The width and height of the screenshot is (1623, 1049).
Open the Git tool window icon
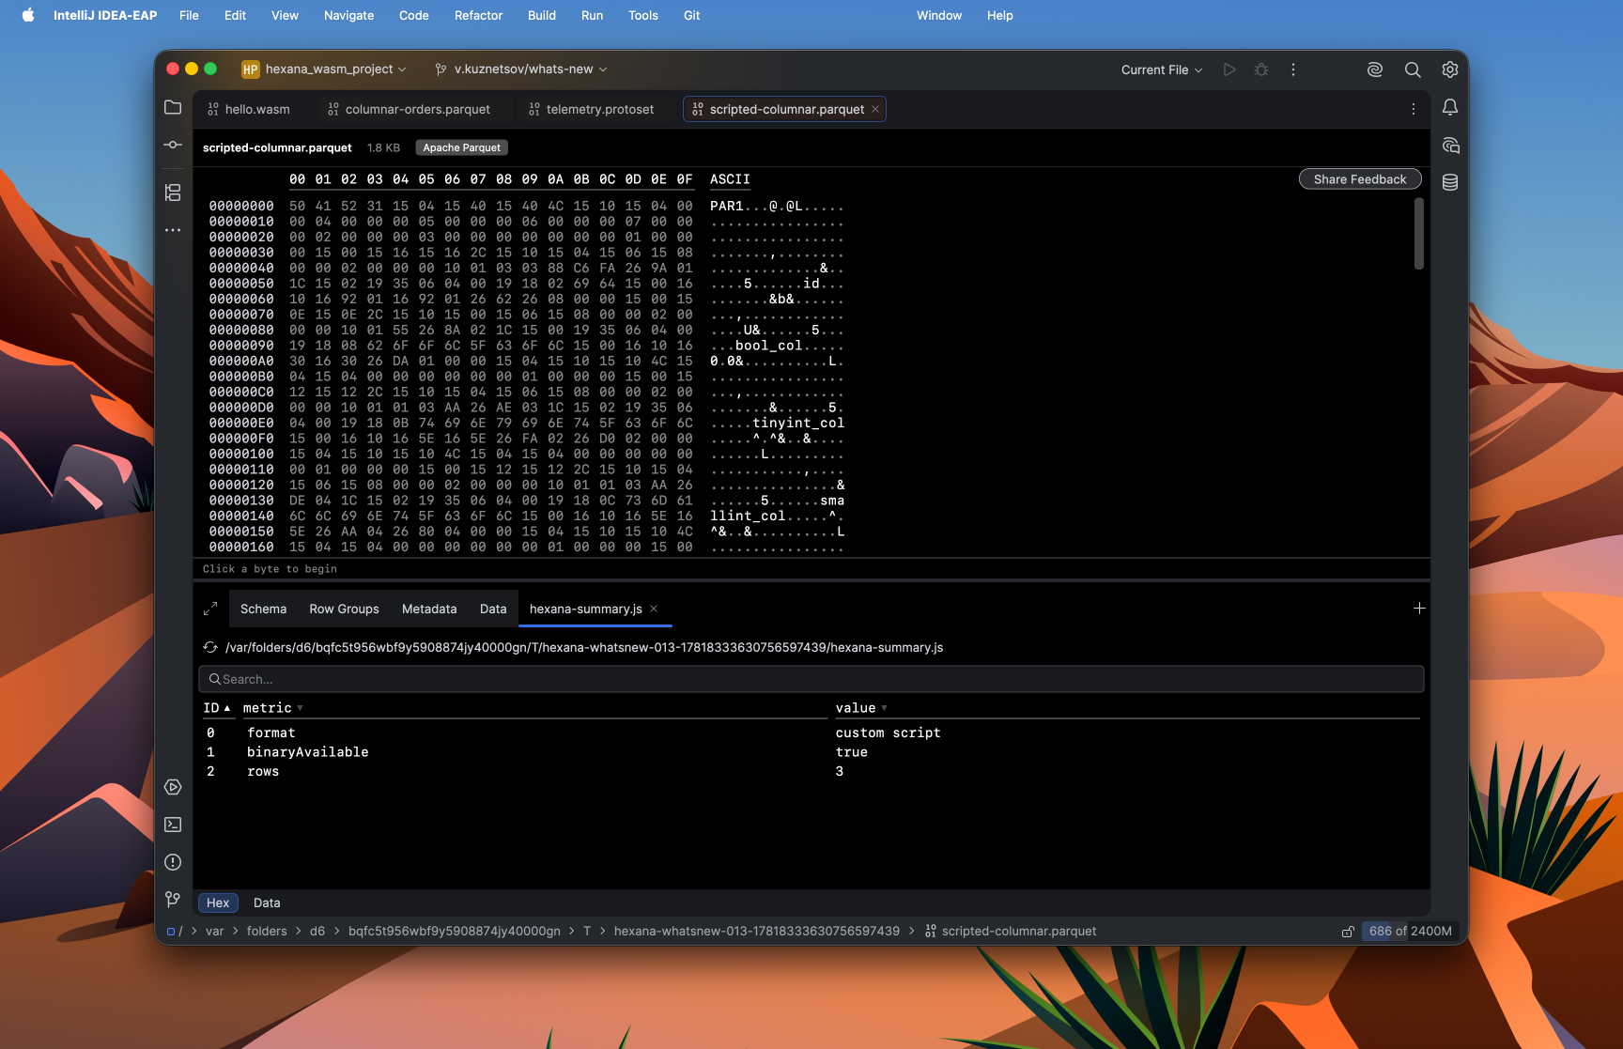click(173, 900)
